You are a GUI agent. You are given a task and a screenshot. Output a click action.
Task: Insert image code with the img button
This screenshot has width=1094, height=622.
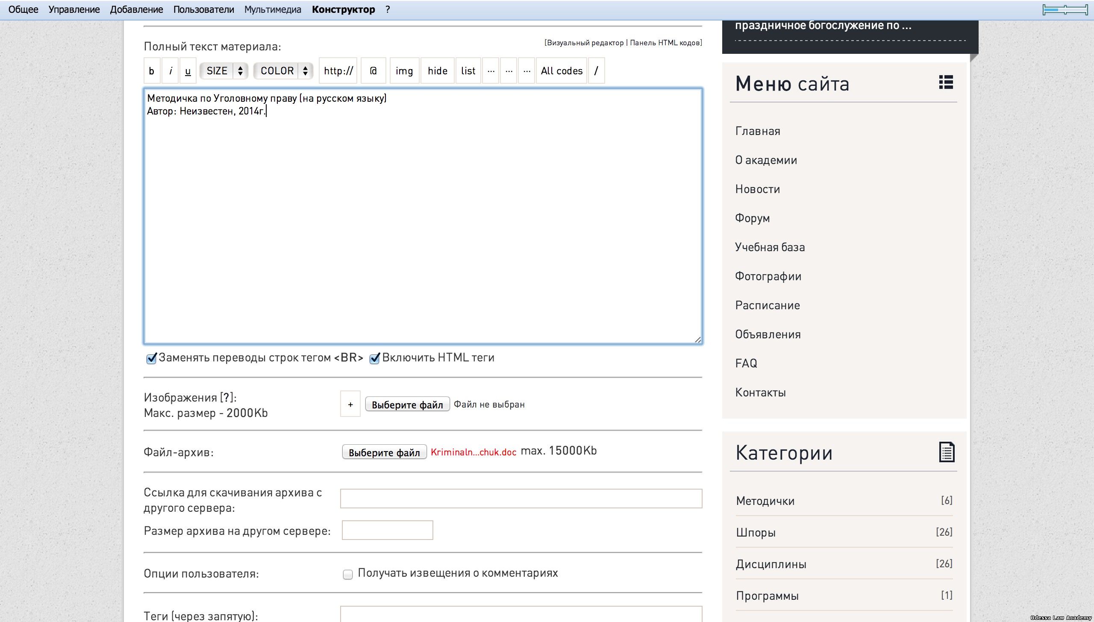404,71
